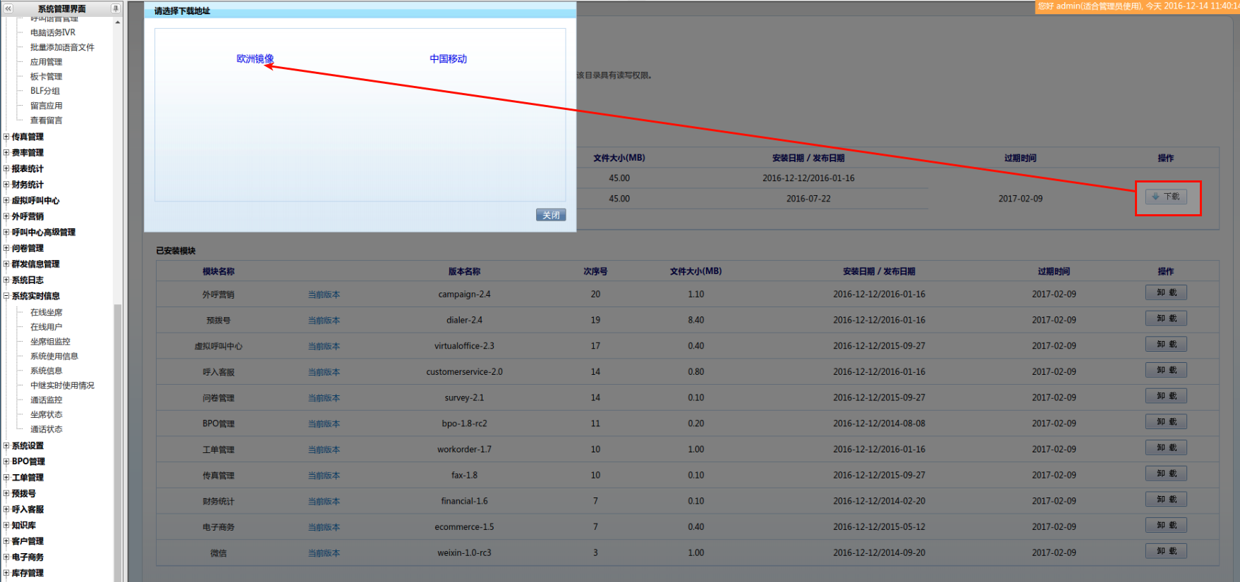Expand the 财务统计 plus icon
This screenshot has width=1240, height=582.
point(6,185)
